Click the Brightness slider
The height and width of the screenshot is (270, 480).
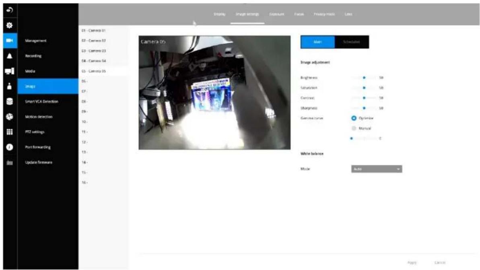[364, 78]
